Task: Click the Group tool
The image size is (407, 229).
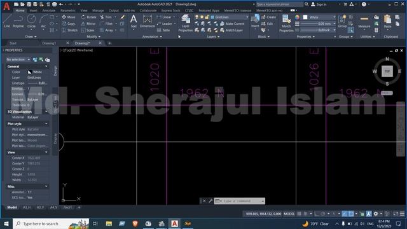Action: (342, 21)
